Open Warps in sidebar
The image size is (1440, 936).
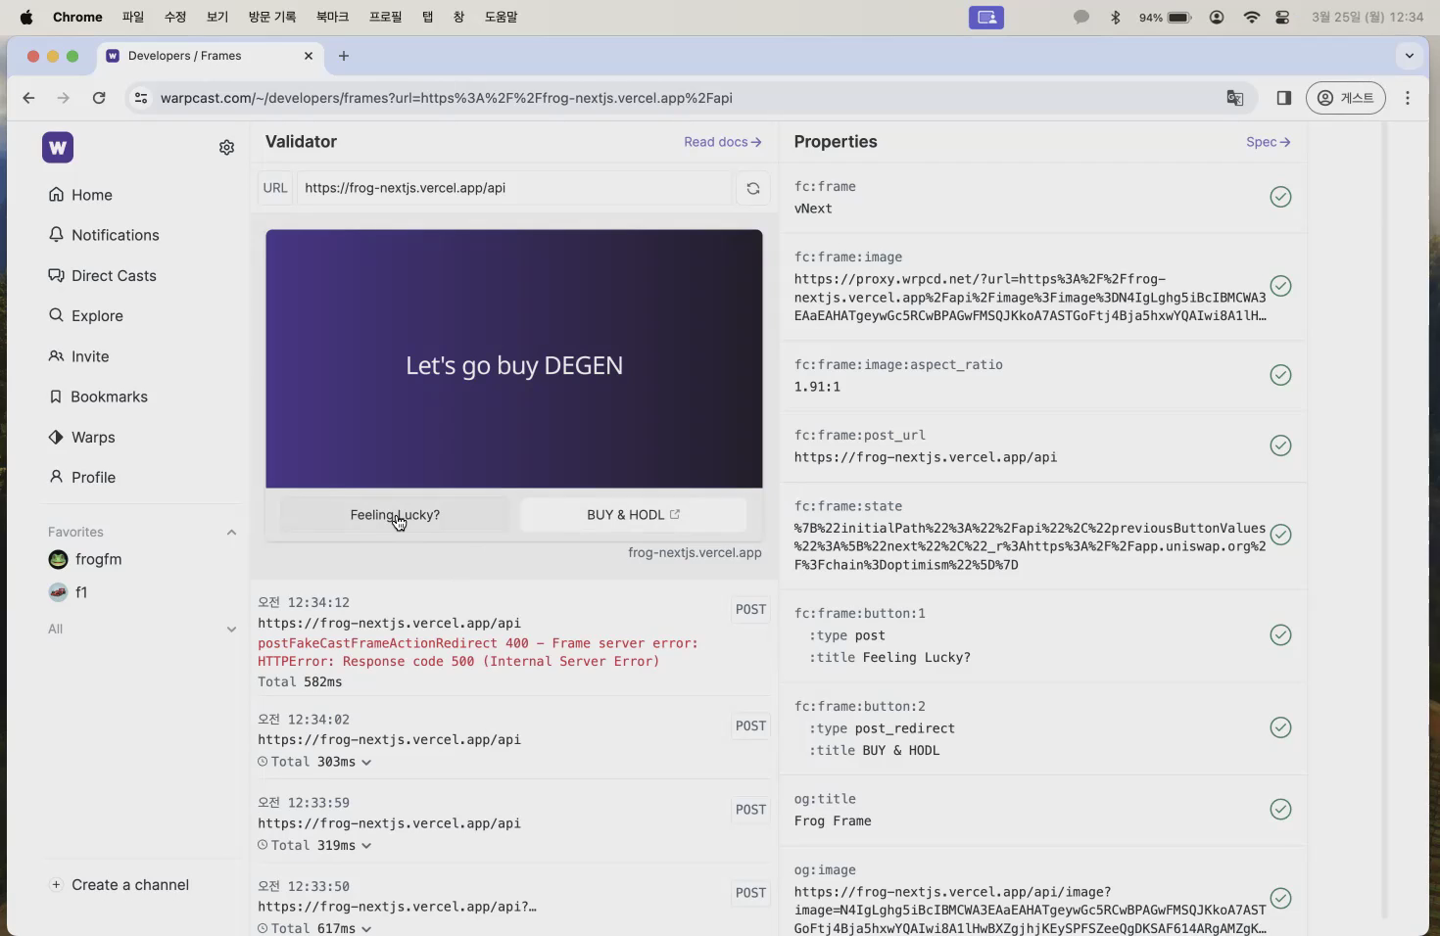coord(82,437)
